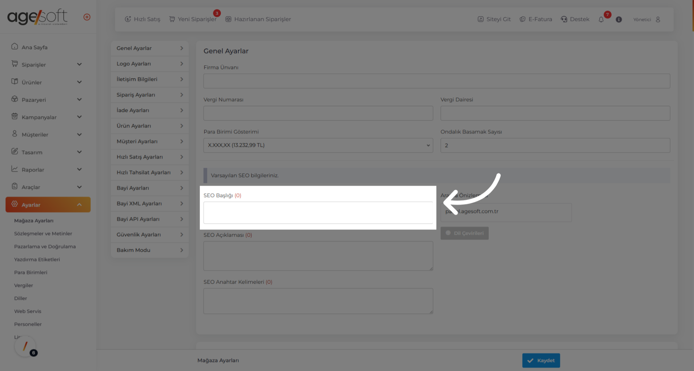Open Sözleşmeler ve Metinler
The image size is (694, 371).
43,234
